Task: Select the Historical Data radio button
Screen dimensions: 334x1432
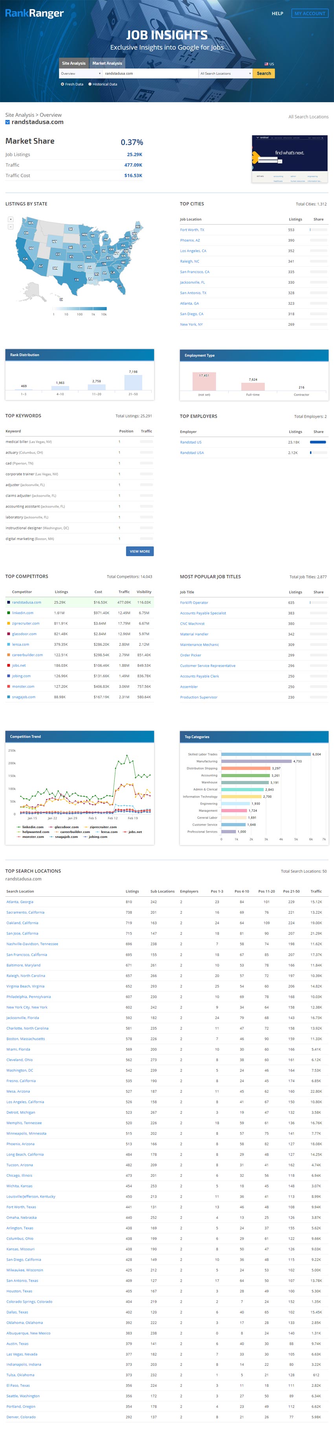Action: pyautogui.click(x=90, y=85)
